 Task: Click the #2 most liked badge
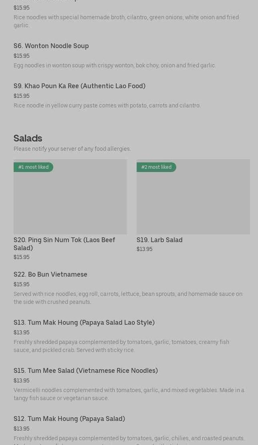click(x=156, y=167)
